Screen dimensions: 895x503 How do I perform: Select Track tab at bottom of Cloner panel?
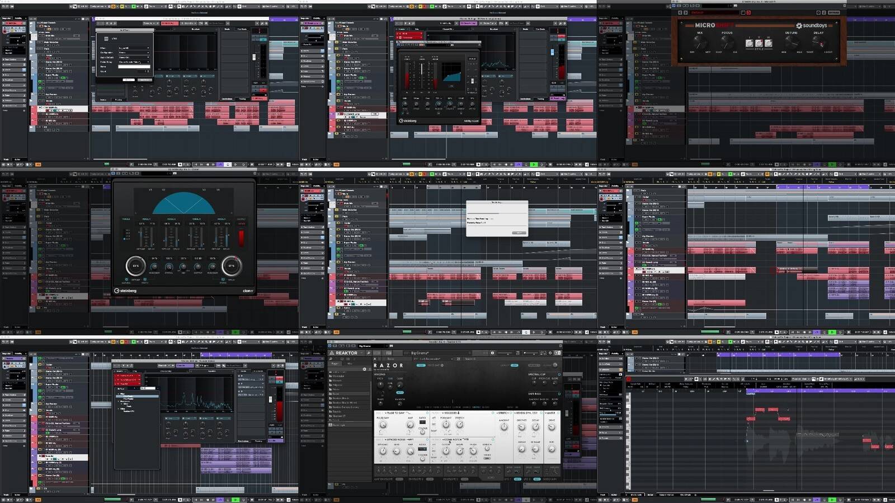click(x=6, y=327)
